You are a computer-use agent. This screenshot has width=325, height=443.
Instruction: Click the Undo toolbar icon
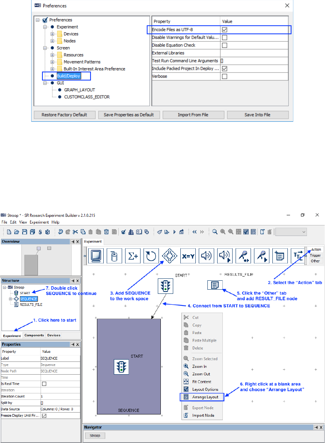(60, 232)
